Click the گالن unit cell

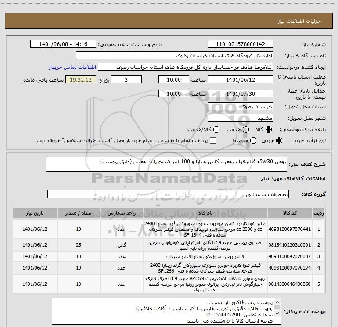pyautogui.click(x=122, y=245)
